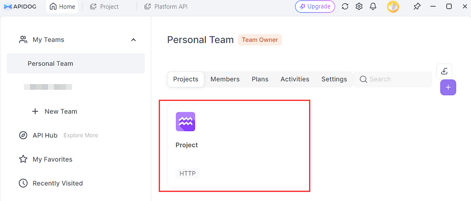Open Recently Visited
Screen dimensions: 471x201
58,183
